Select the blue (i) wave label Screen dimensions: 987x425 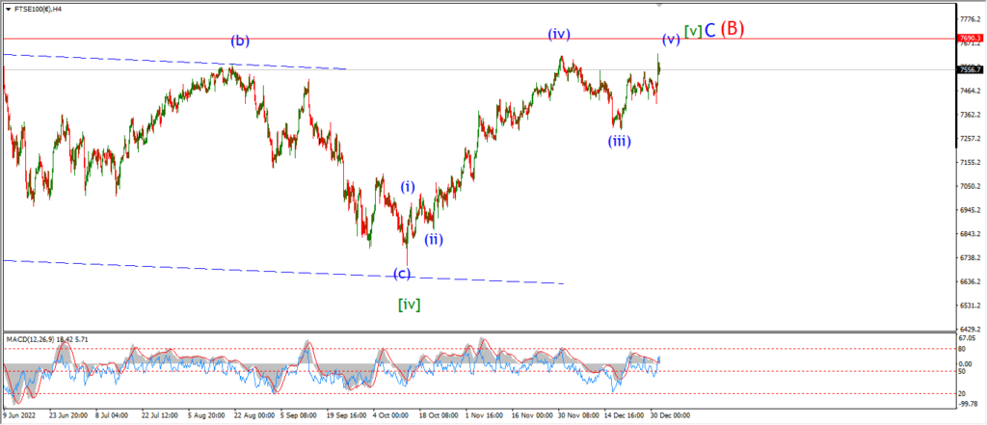tap(409, 186)
